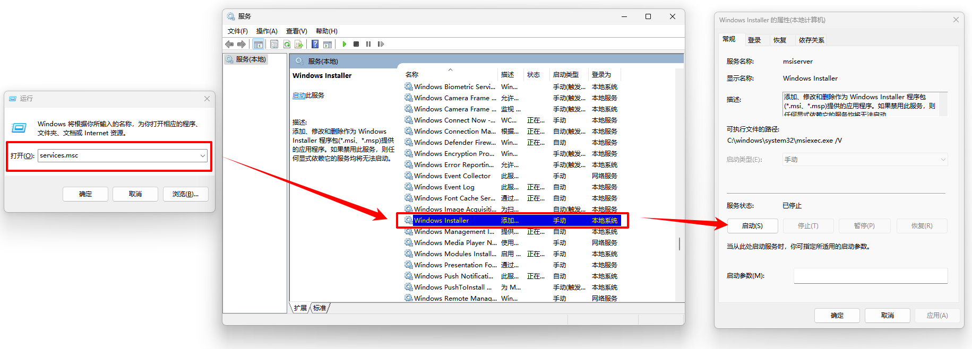972x349 pixels.
Task: Select the Windows Error Reporting row
Action: (x=512, y=164)
